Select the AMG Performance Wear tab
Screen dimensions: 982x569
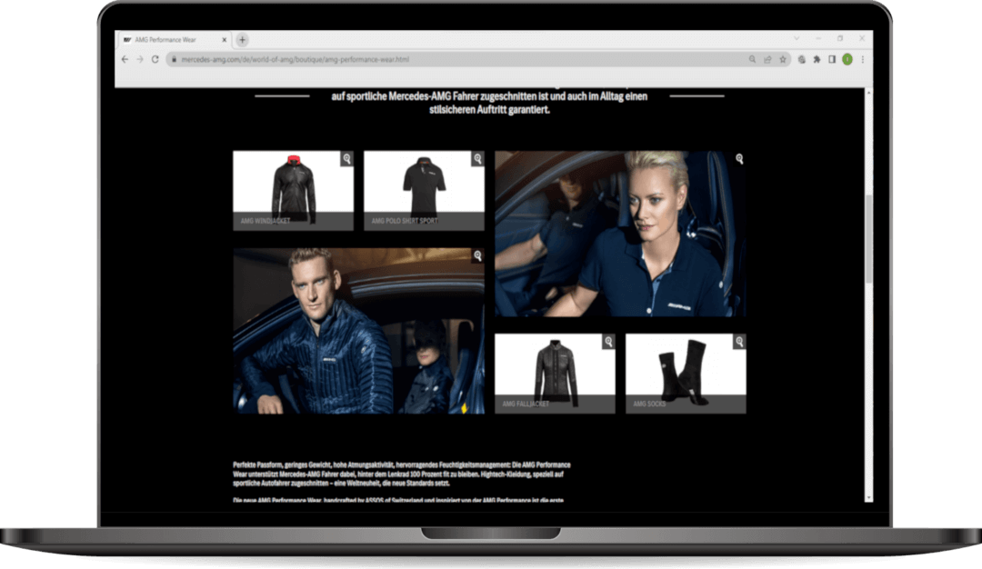click(175, 39)
